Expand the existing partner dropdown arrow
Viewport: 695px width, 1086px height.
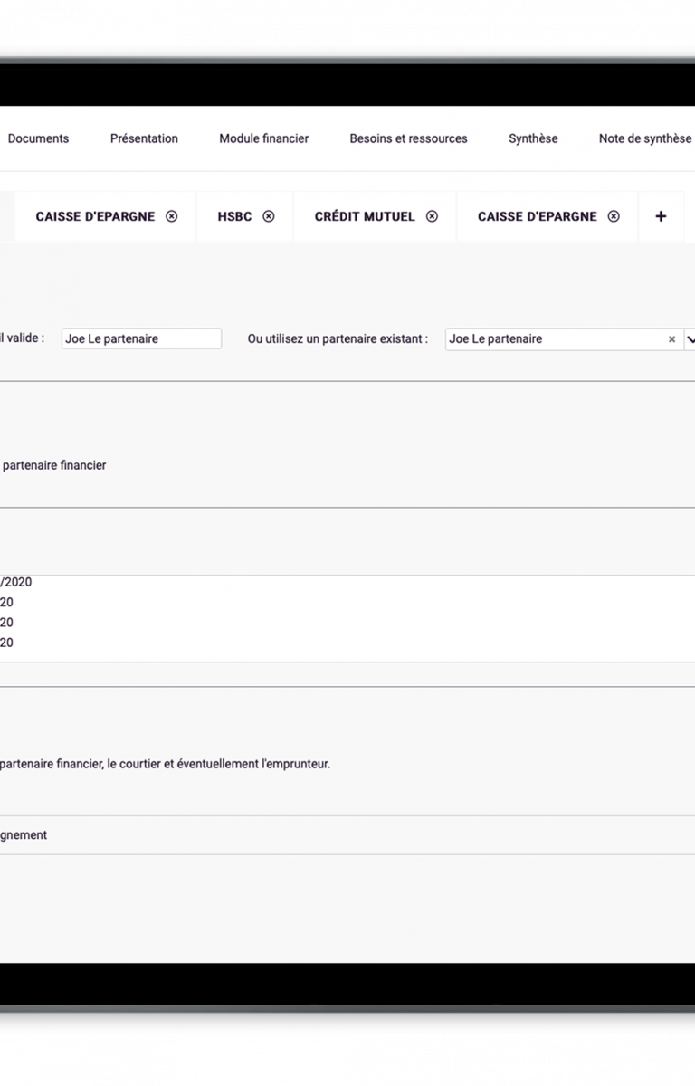(x=690, y=339)
